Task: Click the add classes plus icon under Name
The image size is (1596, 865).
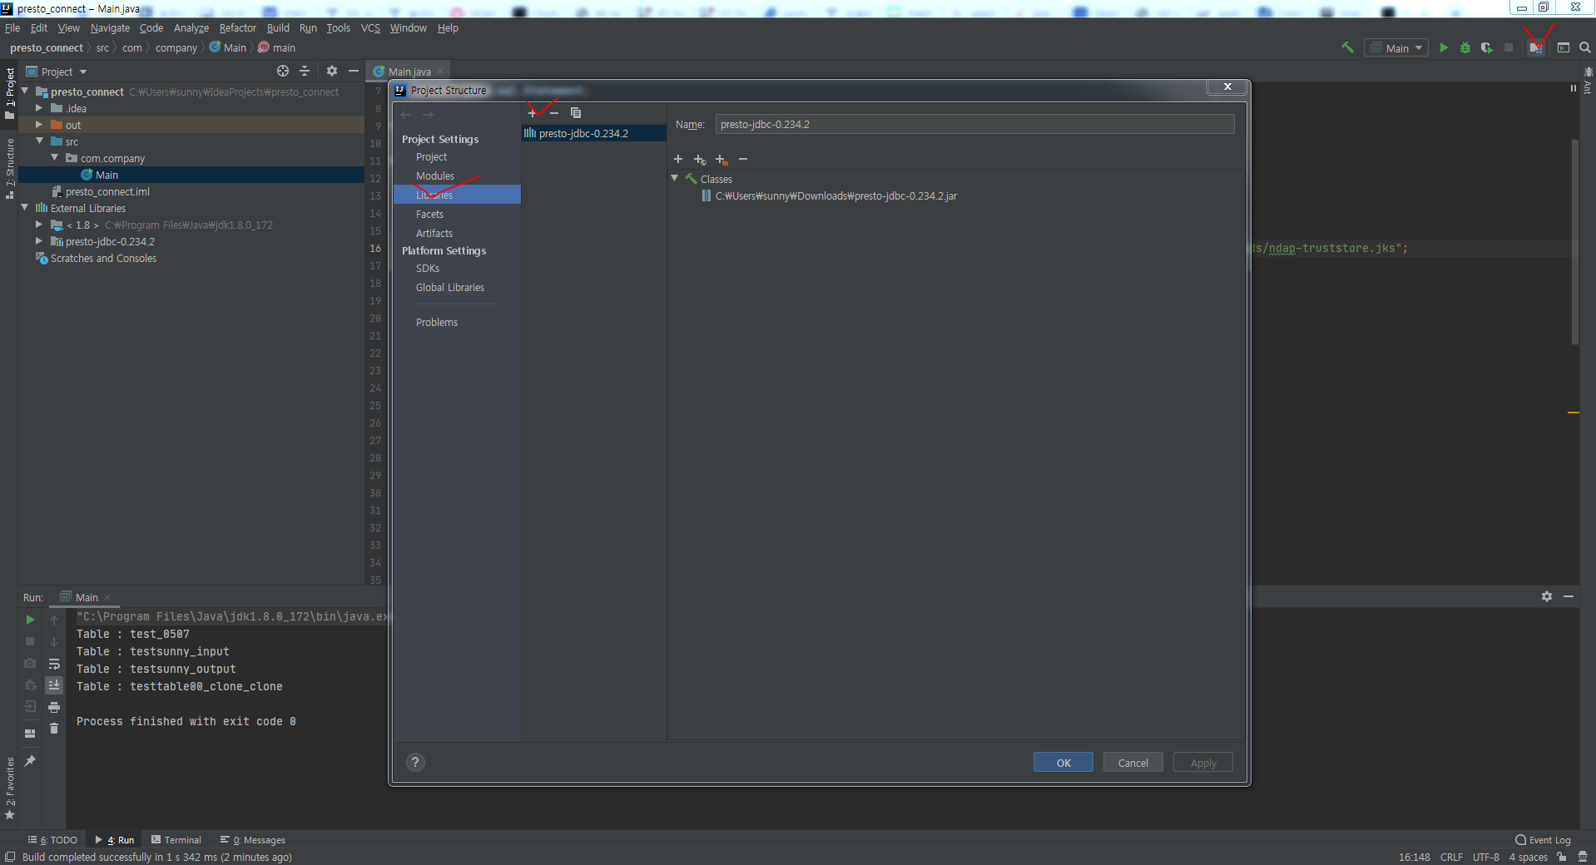Action: click(x=678, y=159)
